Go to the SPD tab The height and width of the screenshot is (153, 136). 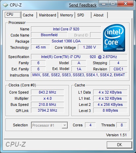(83, 15)
